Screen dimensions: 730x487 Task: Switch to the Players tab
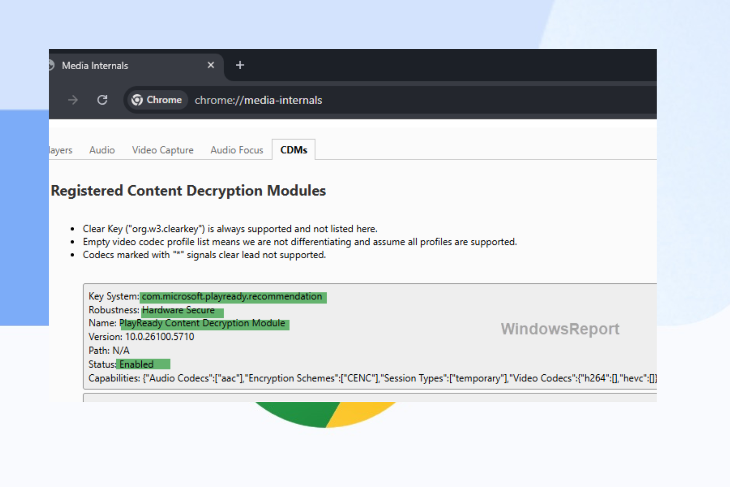(61, 150)
